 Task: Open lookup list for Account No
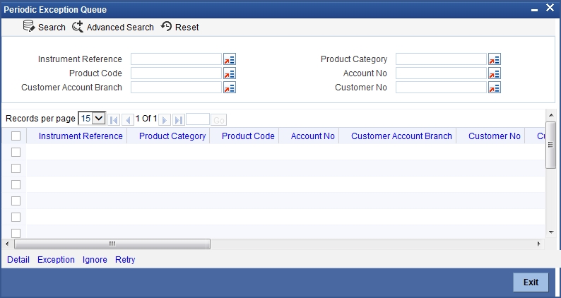(495, 73)
